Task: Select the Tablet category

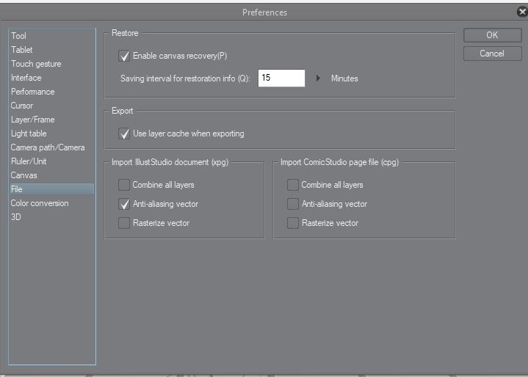Action: (22, 50)
